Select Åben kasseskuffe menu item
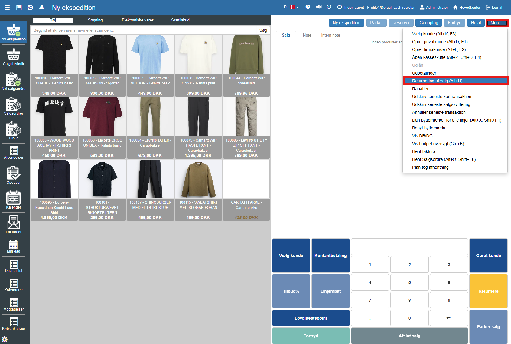This screenshot has height=344, width=511. (455, 57)
